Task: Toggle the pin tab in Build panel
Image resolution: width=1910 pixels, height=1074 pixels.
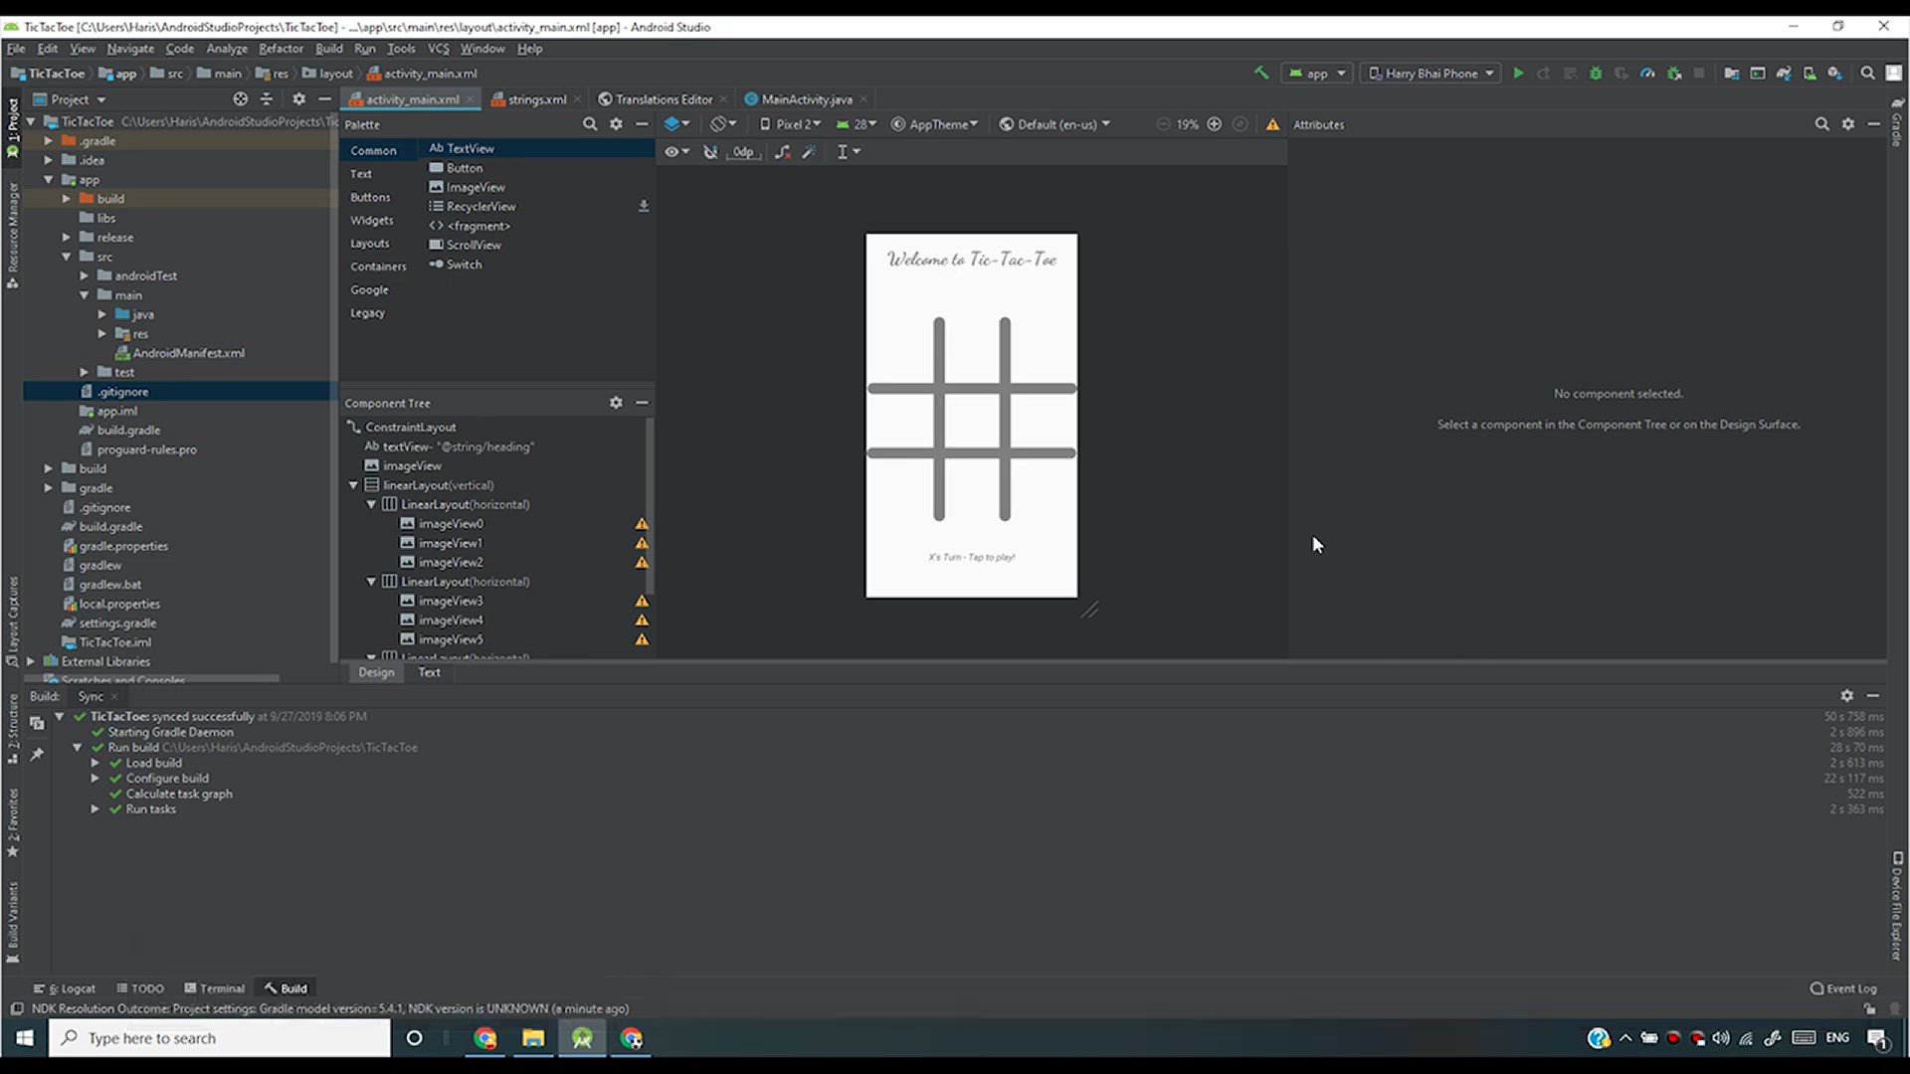Action: pyautogui.click(x=37, y=755)
